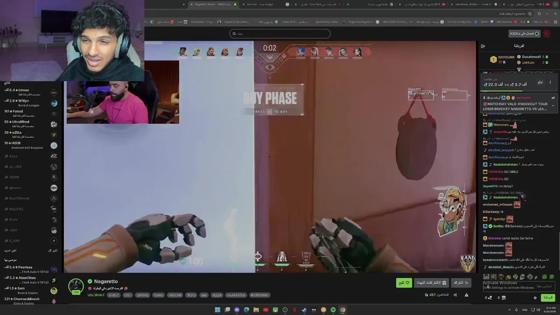The image size is (560, 315).
Task: Collapse the chat panel icon
Action: [483, 46]
